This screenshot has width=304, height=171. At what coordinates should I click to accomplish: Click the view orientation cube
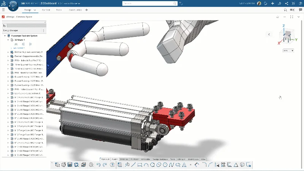pos(287,36)
